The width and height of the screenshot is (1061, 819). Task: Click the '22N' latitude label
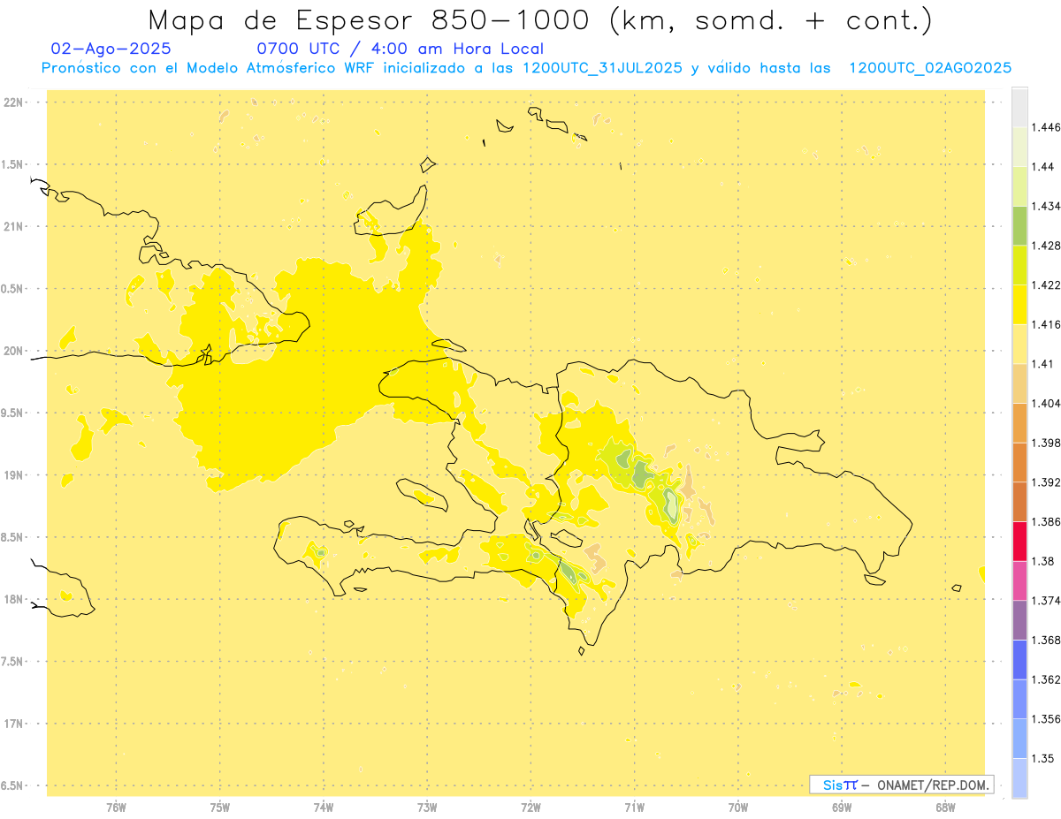click(x=14, y=102)
